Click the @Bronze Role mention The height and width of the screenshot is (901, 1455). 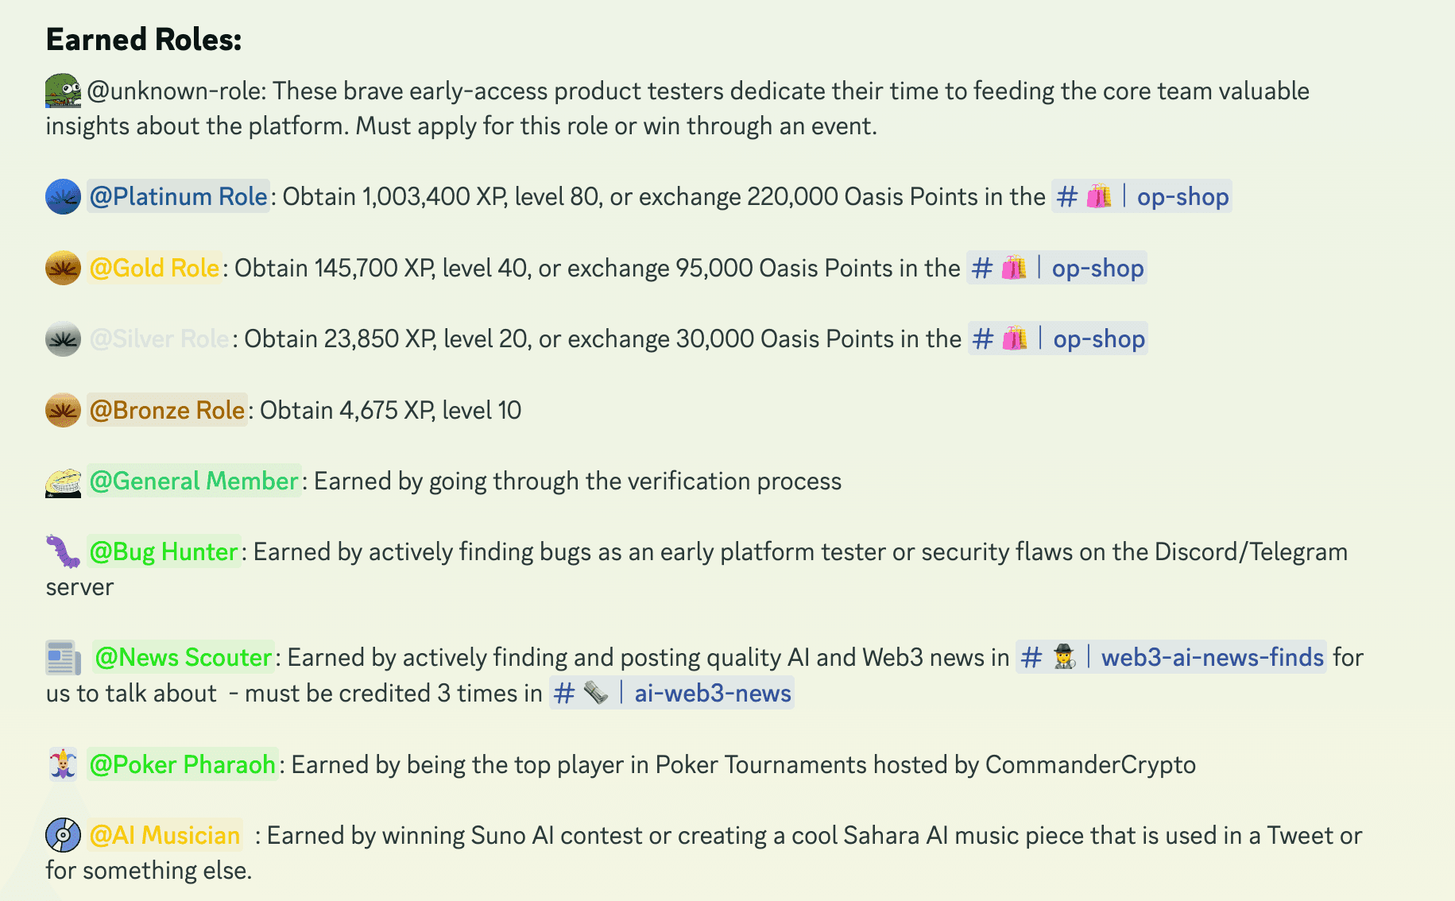[167, 410]
